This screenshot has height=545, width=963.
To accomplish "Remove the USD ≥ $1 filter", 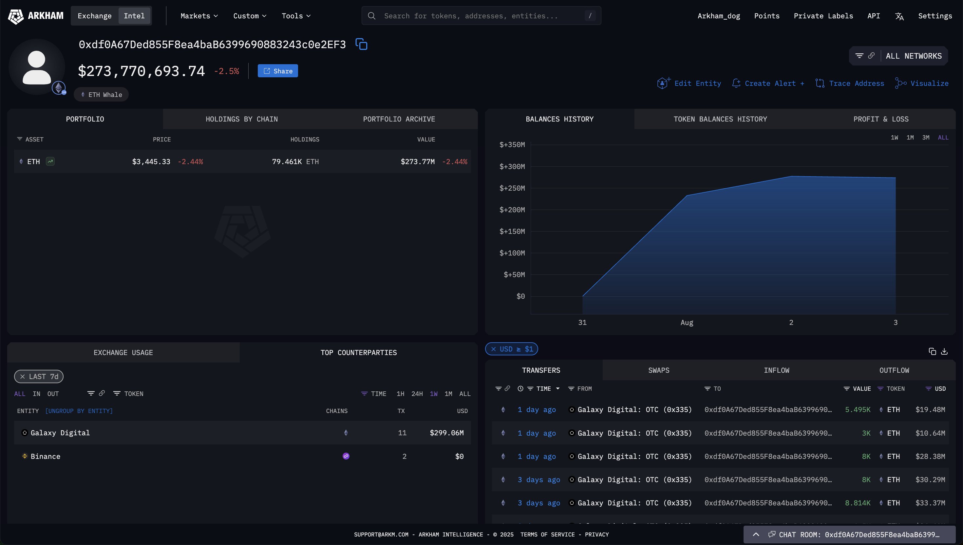I will pos(493,349).
